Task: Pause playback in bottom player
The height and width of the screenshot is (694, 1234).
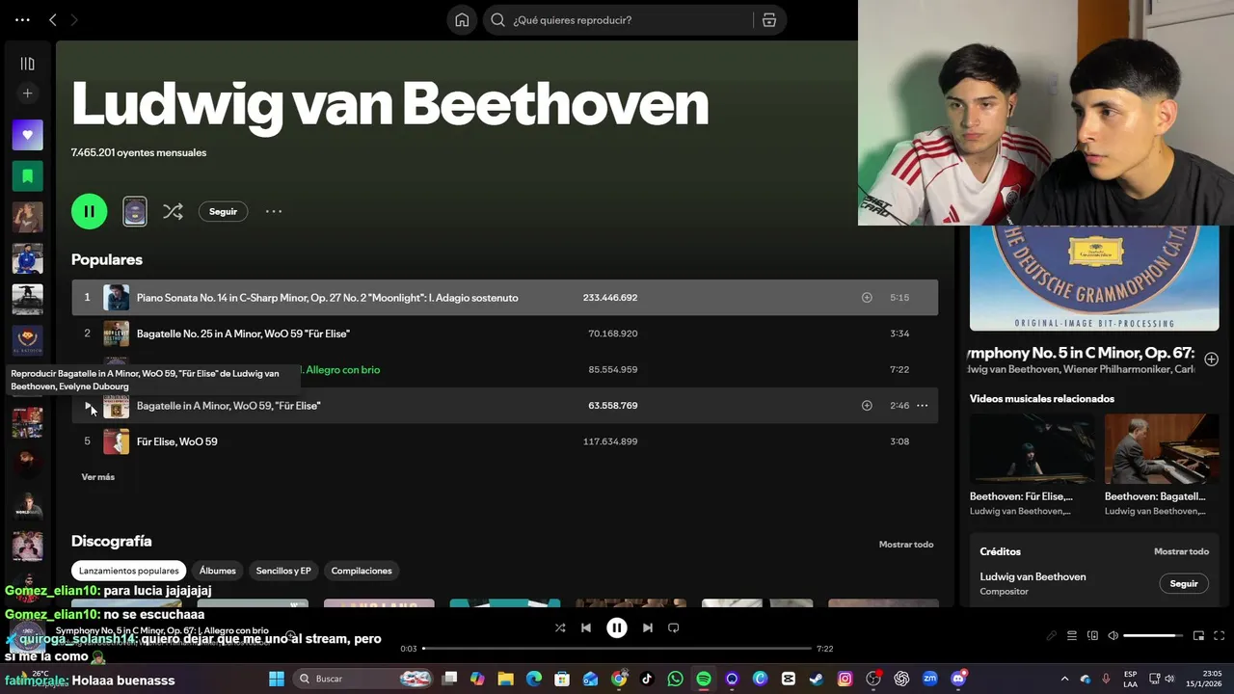Action: tap(617, 627)
